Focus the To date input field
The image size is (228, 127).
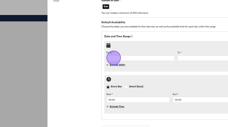tap(202, 58)
